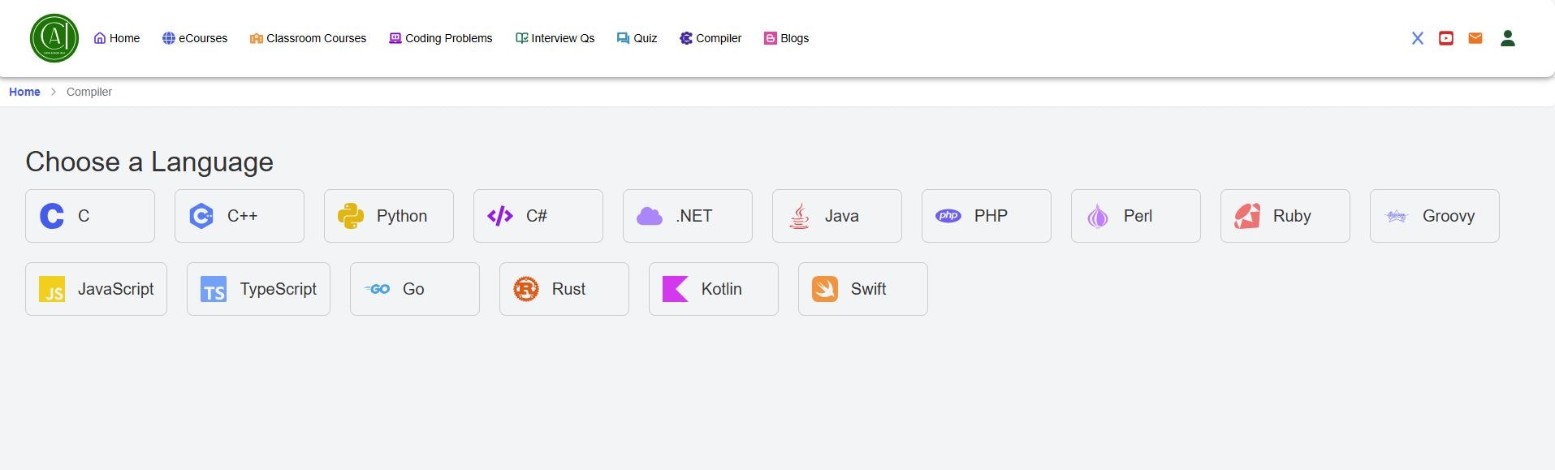Click the Kotlin label text
The image size is (1555, 470).
click(722, 289)
